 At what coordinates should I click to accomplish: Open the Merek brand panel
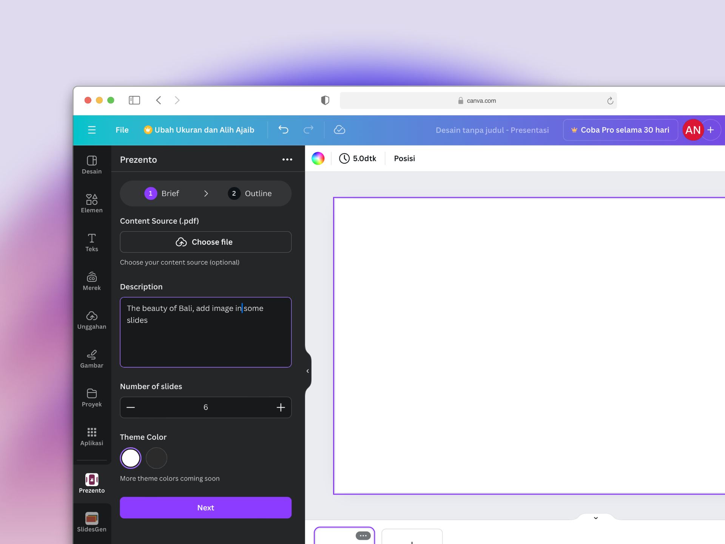(92, 281)
